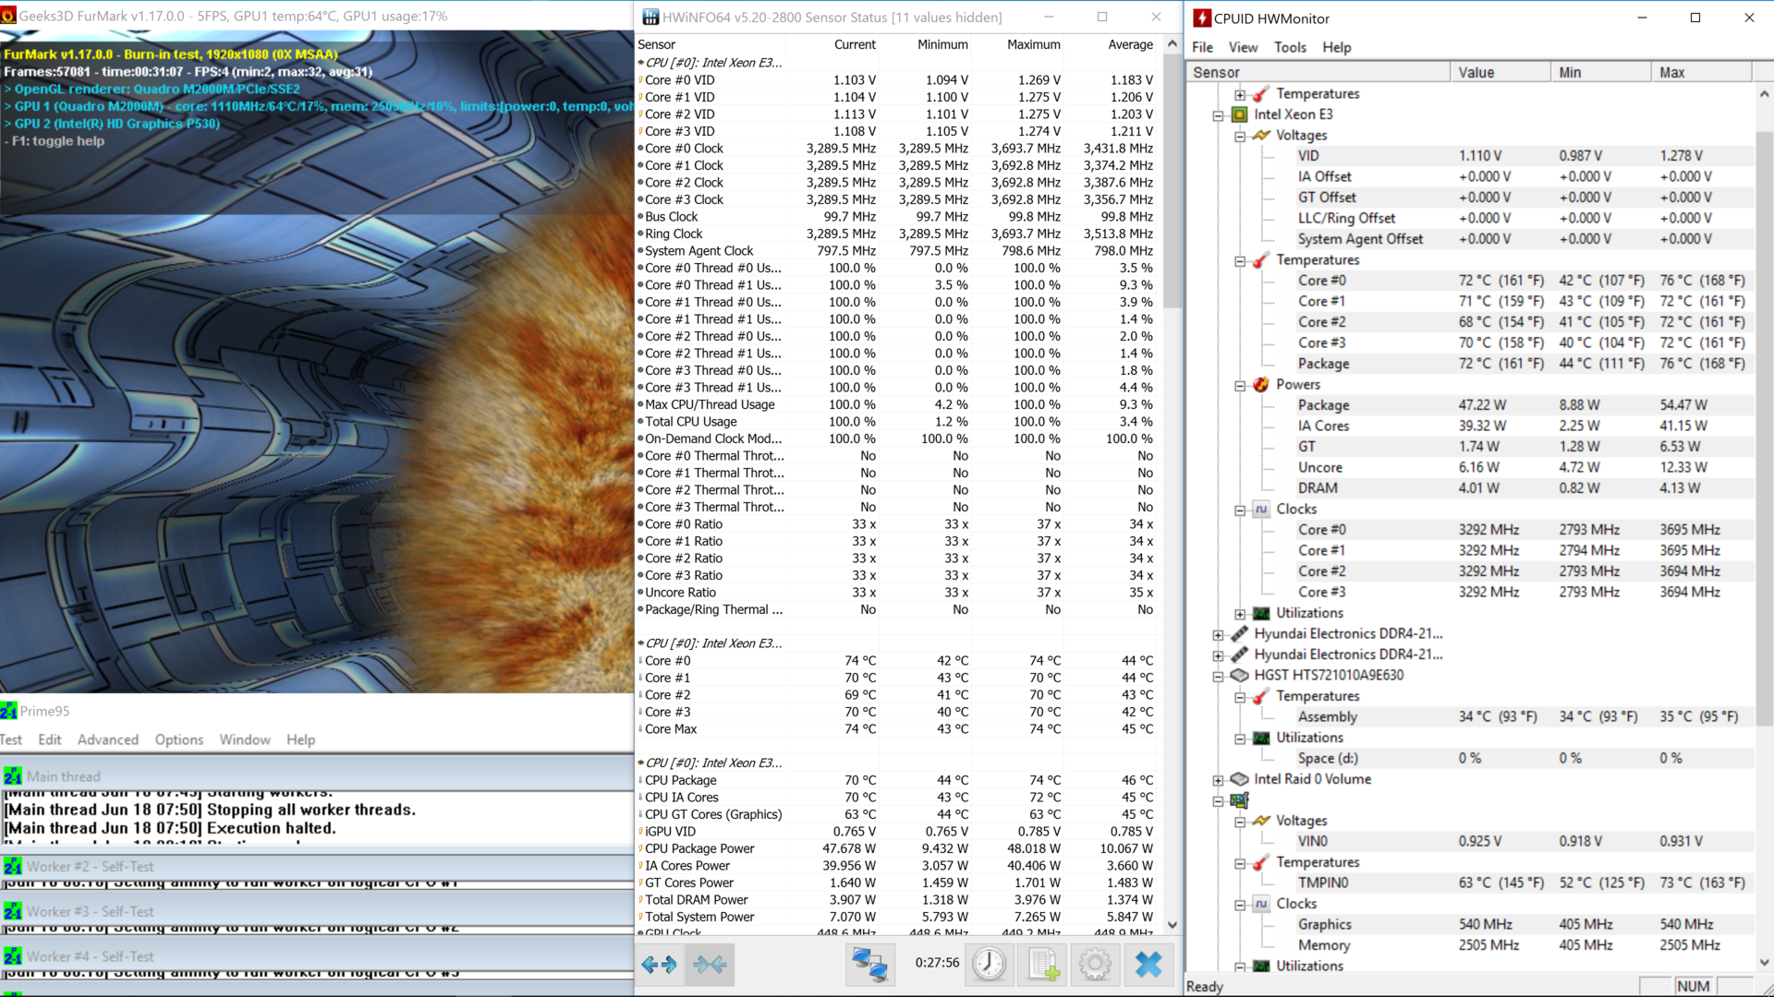Click HWMonitor Value column header
Image resolution: width=1774 pixels, height=997 pixels.
[x=1501, y=72]
